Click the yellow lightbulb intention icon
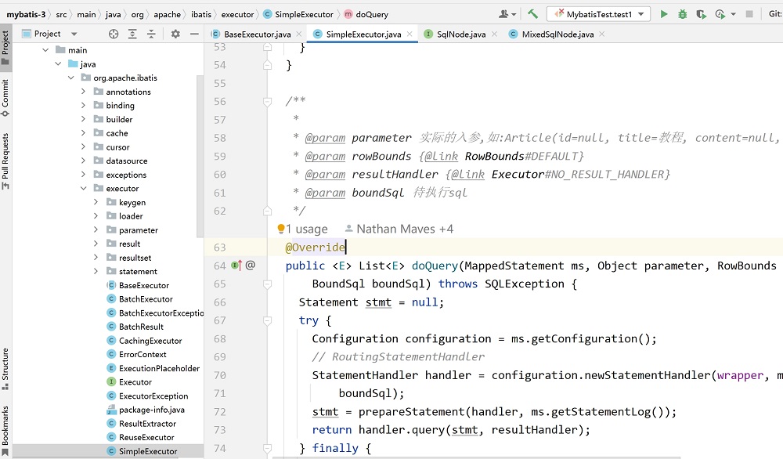This screenshot has height=459, width=783. [280, 229]
